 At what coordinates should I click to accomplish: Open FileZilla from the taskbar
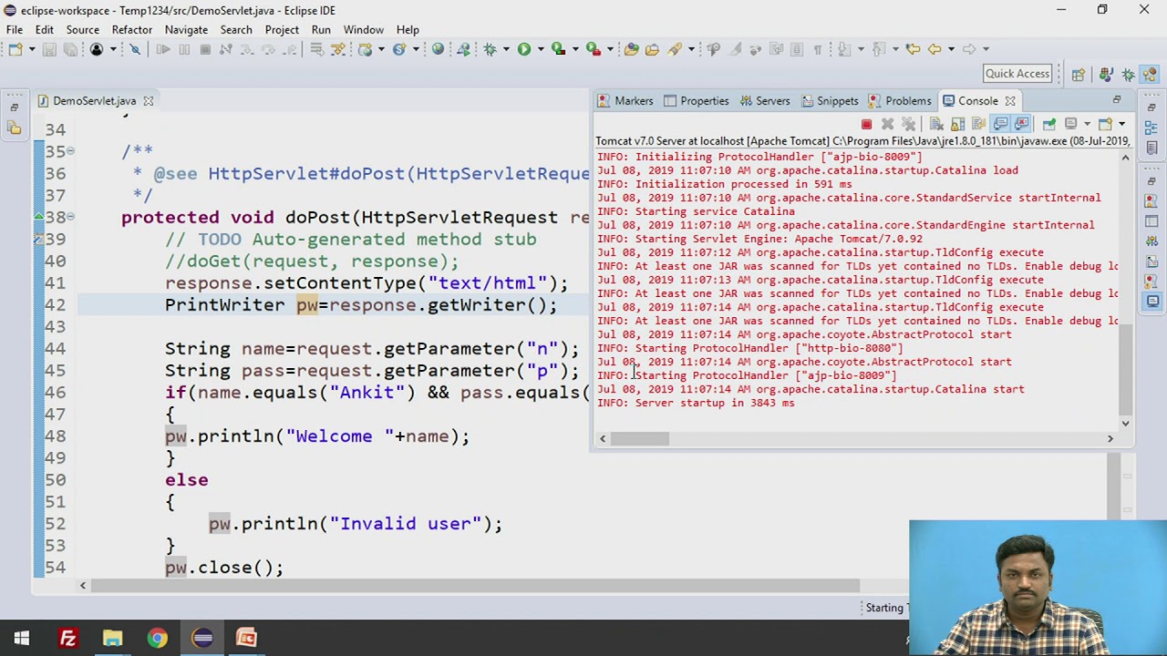pos(67,638)
